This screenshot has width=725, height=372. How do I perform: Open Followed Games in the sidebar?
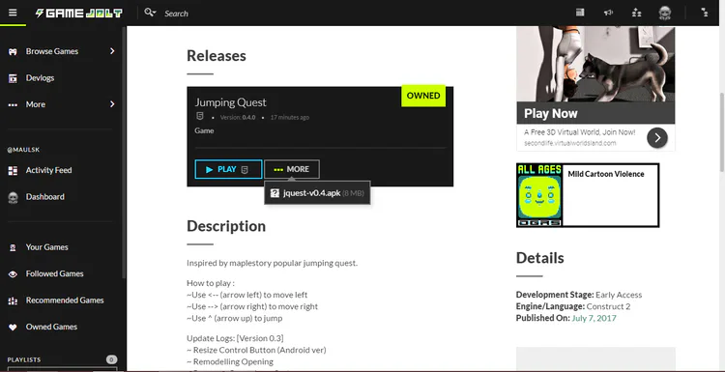[54, 273]
